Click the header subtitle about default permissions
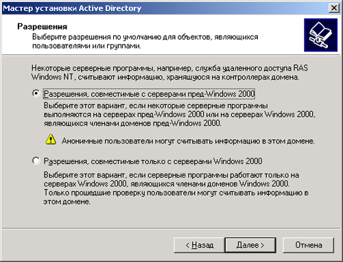 145,41
